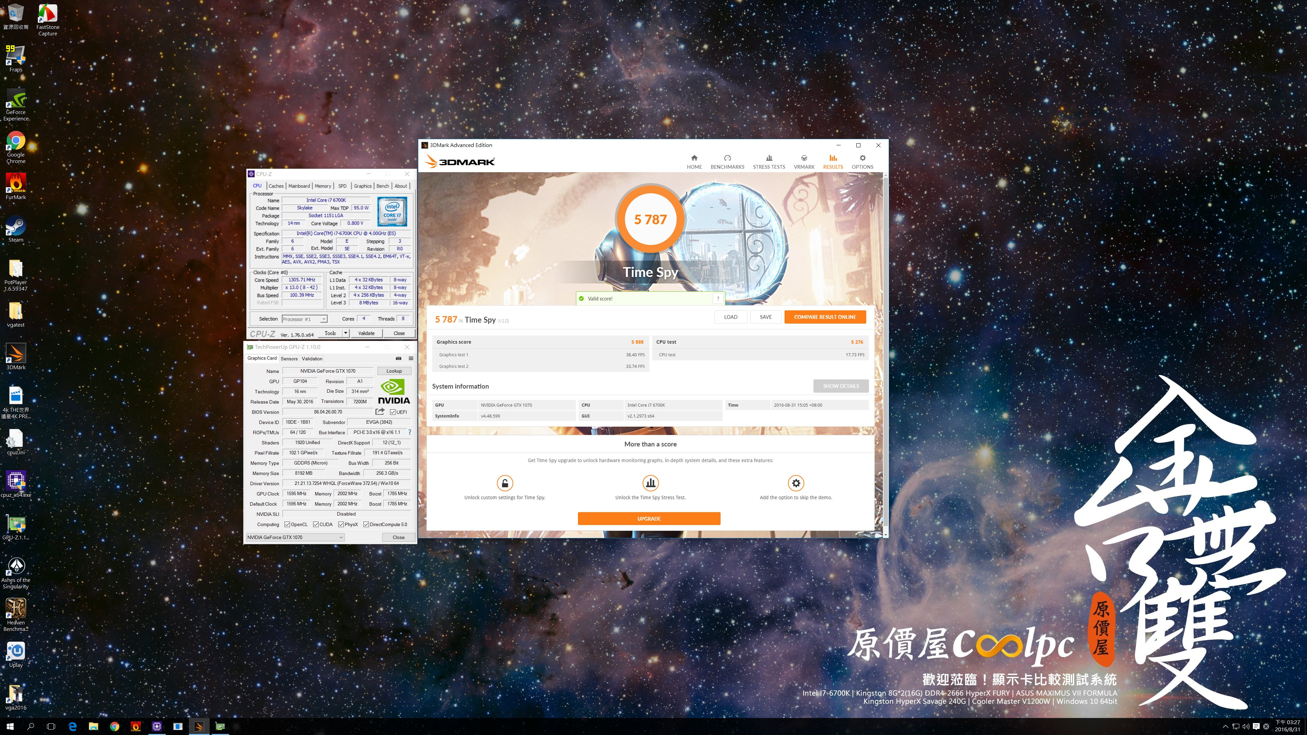
Task: Open Ashes of the Singularity shortcut
Action: click(16, 573)
